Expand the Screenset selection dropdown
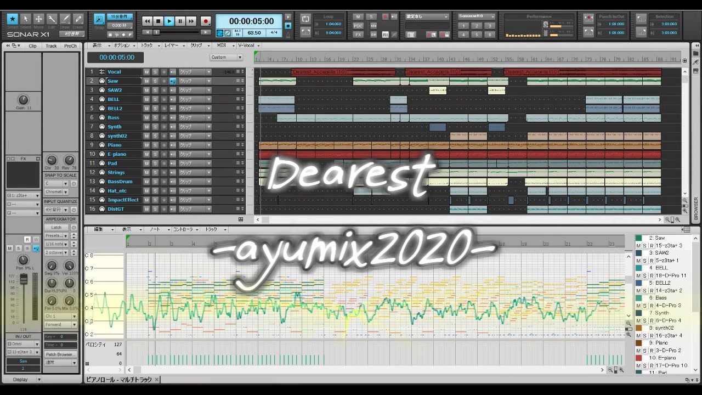Screen dimensions: 702x395 [477, 16]
